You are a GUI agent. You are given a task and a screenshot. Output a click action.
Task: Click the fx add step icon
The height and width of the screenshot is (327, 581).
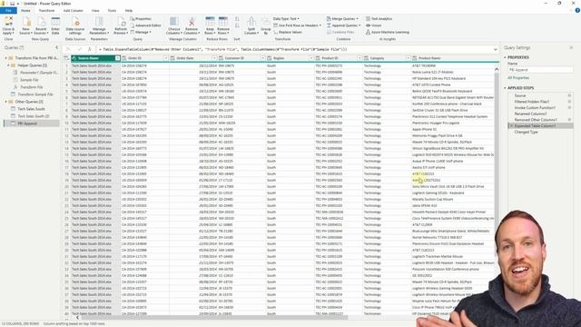[89, 49]
